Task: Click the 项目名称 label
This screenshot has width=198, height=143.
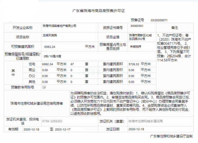Action: (22, 37)
